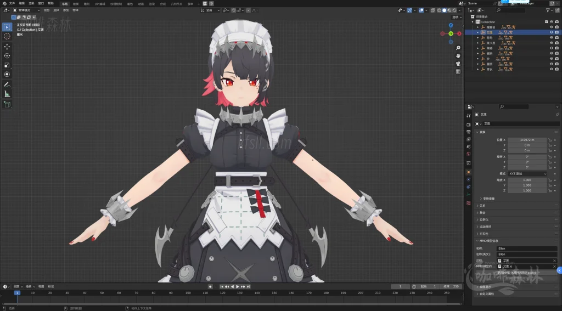Select the Measure ruler tool
Screen dimensions: 562x311
tap(7, 94)
